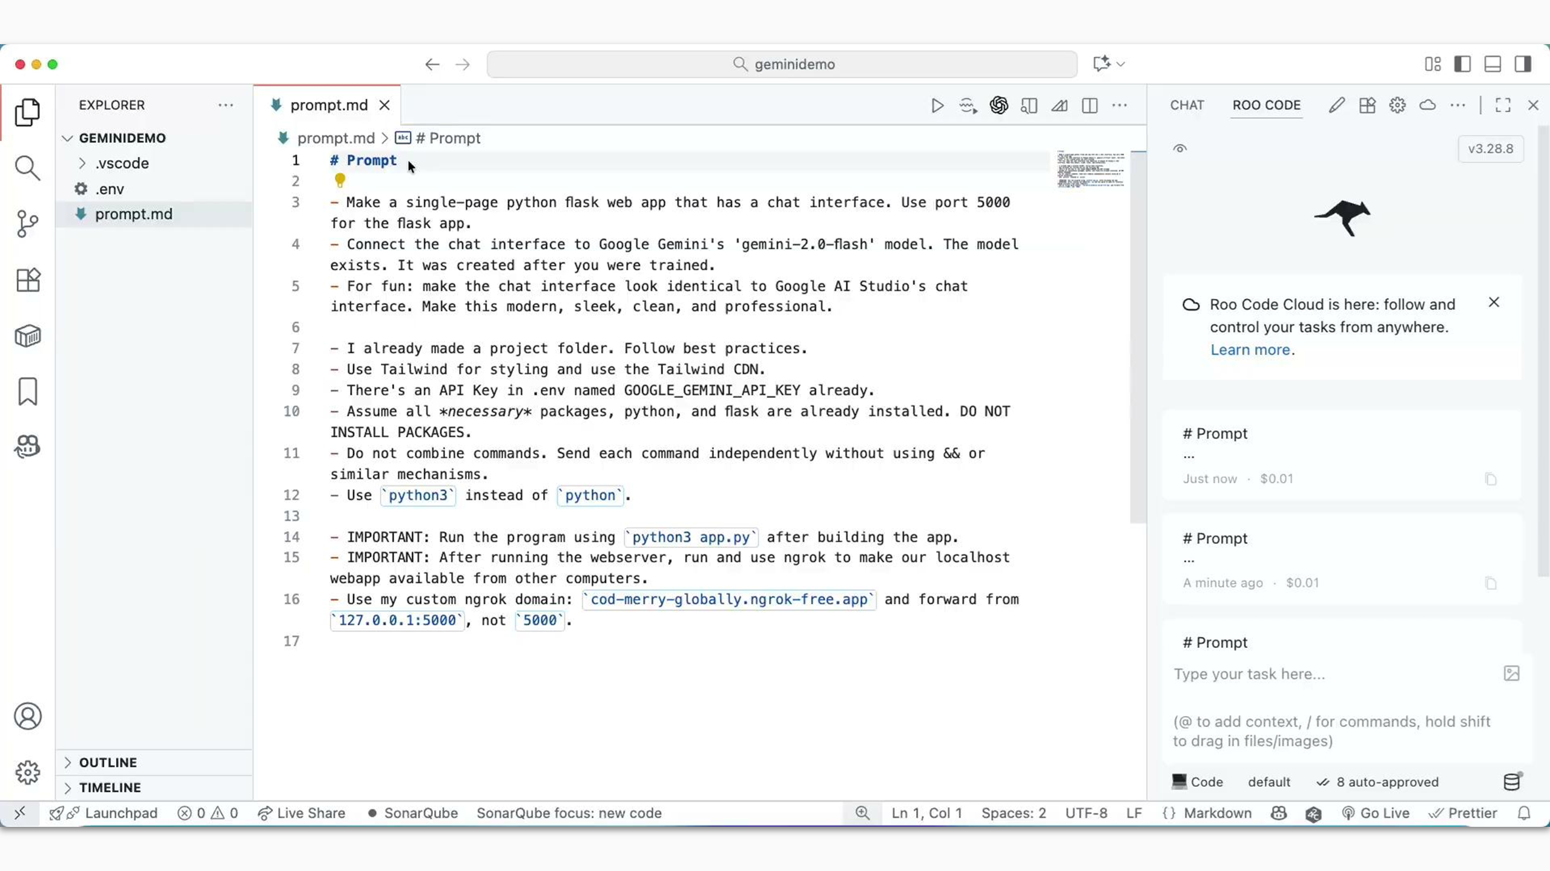Open Source Control view
Viewport: 1550px width, 871px height.
tap(27, 224)
